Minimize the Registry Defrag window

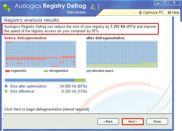(158, 3)
